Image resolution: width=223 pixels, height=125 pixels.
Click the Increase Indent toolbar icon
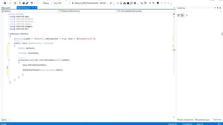click(x=145, y=3)
